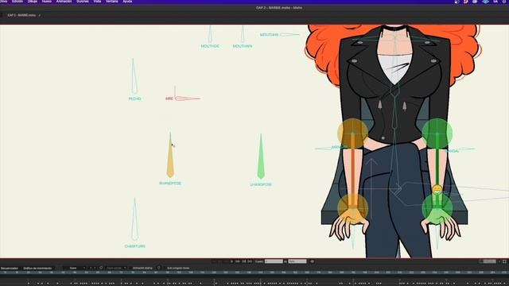
Task: Close the CAP 2 - BARBIE.moho tab
Action: (x=40, y=15)
